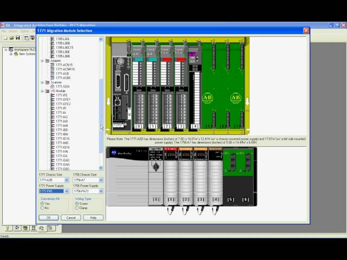
Task: Collapse the I/O Module tree node
Action: click(x=42, y=91)
